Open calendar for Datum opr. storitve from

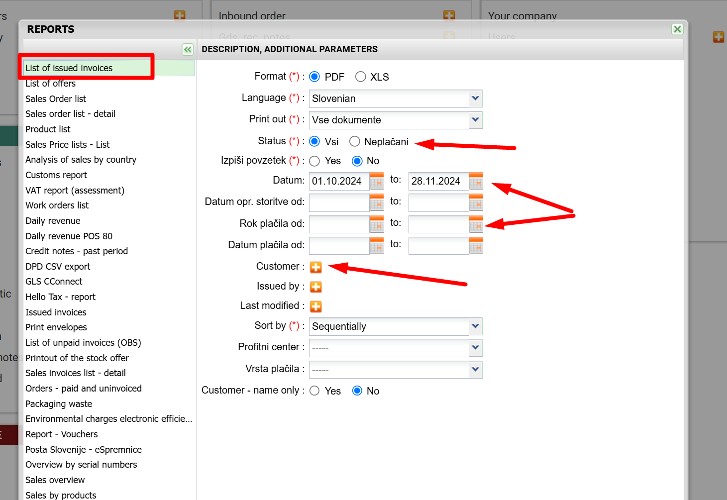(377, 202)
